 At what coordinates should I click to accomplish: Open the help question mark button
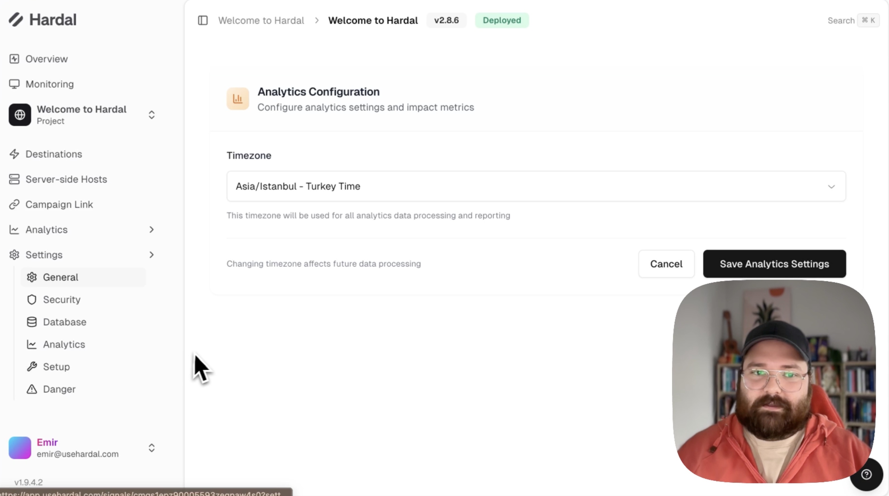866,474
